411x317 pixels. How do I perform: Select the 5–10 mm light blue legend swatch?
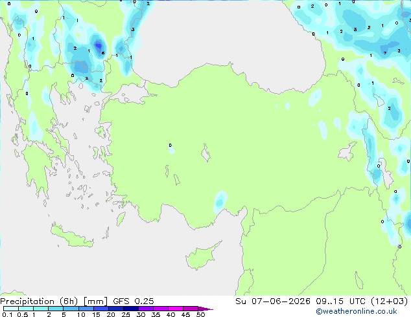coord(71,309)
